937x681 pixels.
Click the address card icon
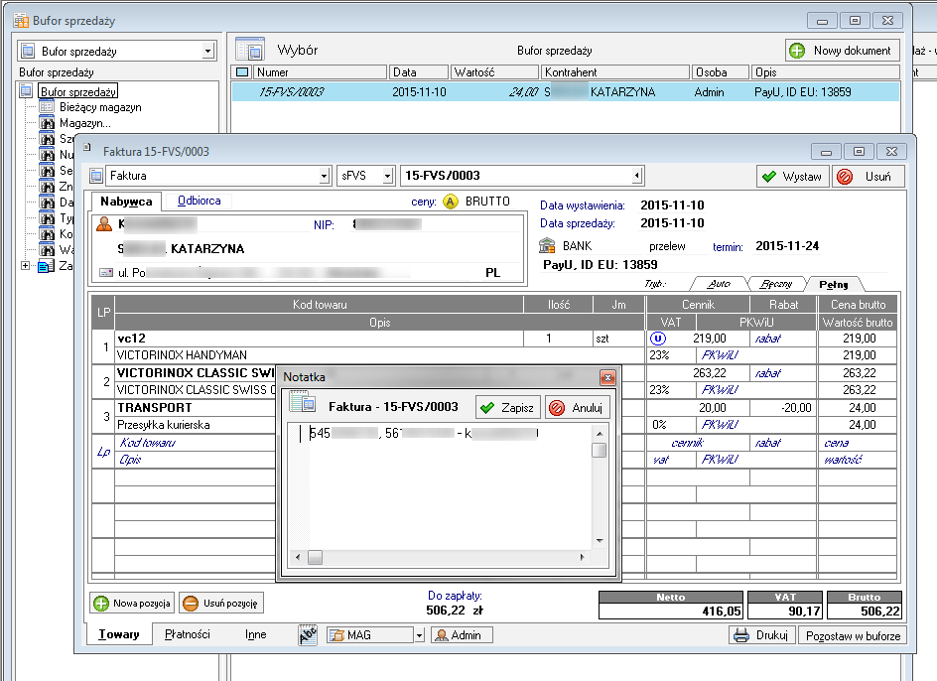[106, 273]
